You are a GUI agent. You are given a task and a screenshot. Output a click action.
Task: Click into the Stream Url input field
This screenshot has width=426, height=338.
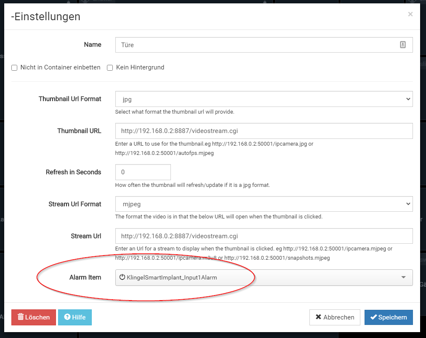pos(264,236)
